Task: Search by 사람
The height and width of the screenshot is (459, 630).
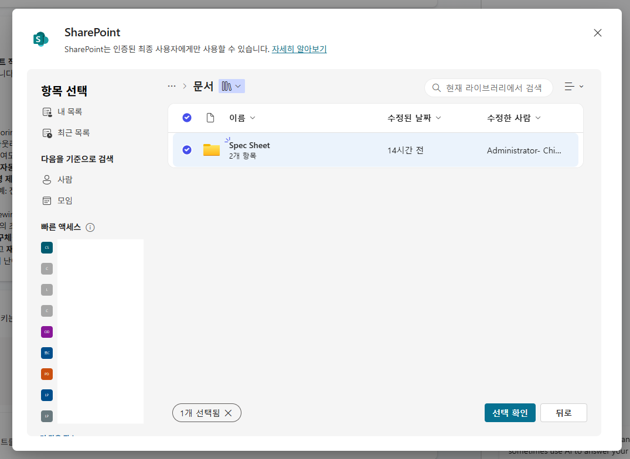Action: (57, 179)
